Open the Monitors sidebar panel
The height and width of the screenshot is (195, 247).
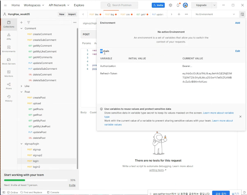[9, 74]
